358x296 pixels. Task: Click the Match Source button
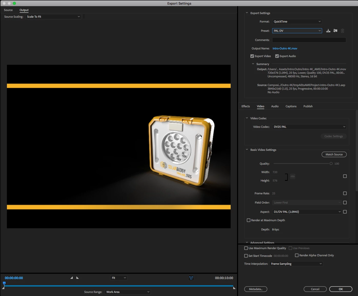click(x=334, y=154)
